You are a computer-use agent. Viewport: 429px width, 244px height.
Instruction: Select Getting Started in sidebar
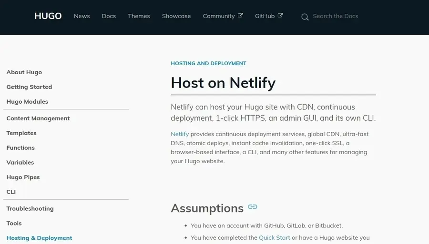(x=29, y=87)
